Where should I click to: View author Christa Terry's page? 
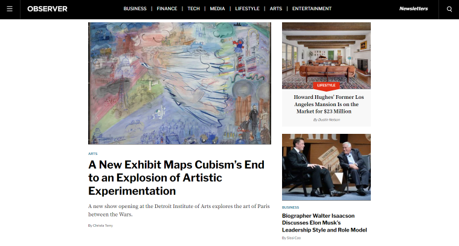(103, 225)
